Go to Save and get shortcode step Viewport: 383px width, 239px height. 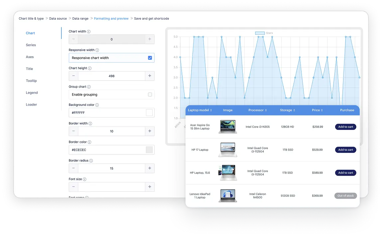[152, 19]
